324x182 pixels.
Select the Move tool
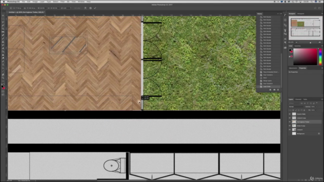coord(3,16)
